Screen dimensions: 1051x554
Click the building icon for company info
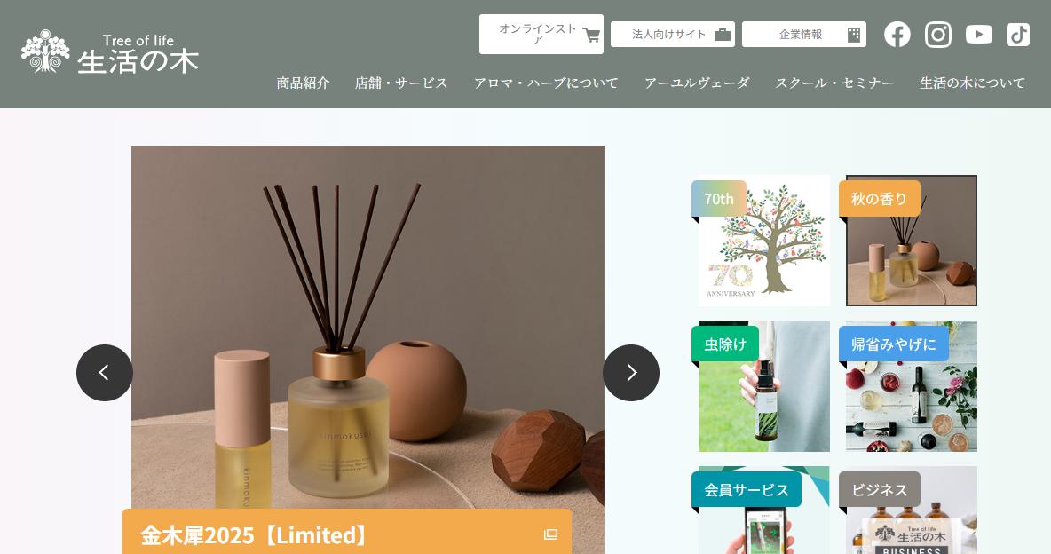pyautogui.click(x=854, y=35)
